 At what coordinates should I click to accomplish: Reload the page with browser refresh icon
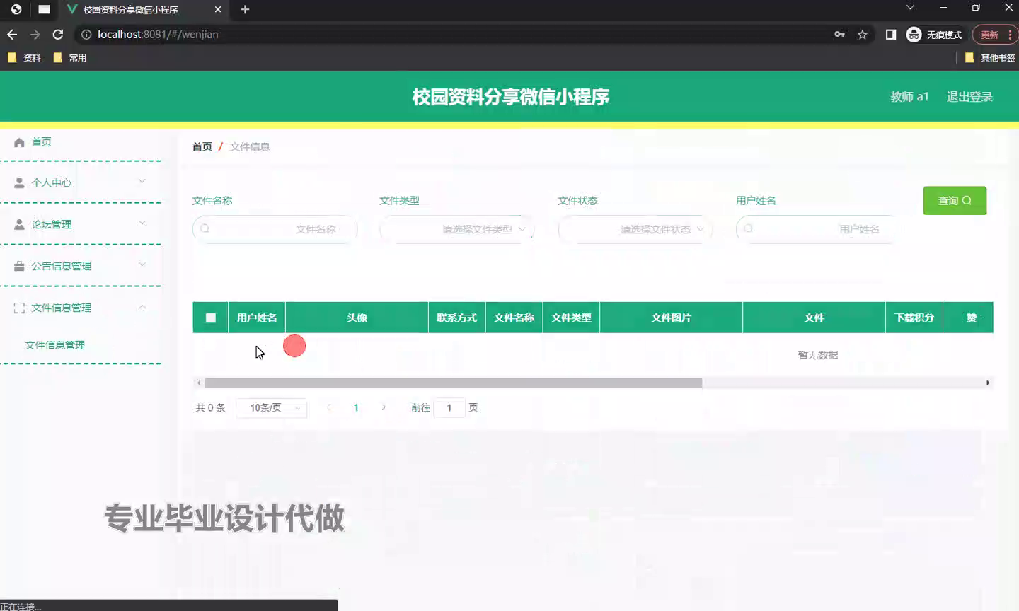58,34
